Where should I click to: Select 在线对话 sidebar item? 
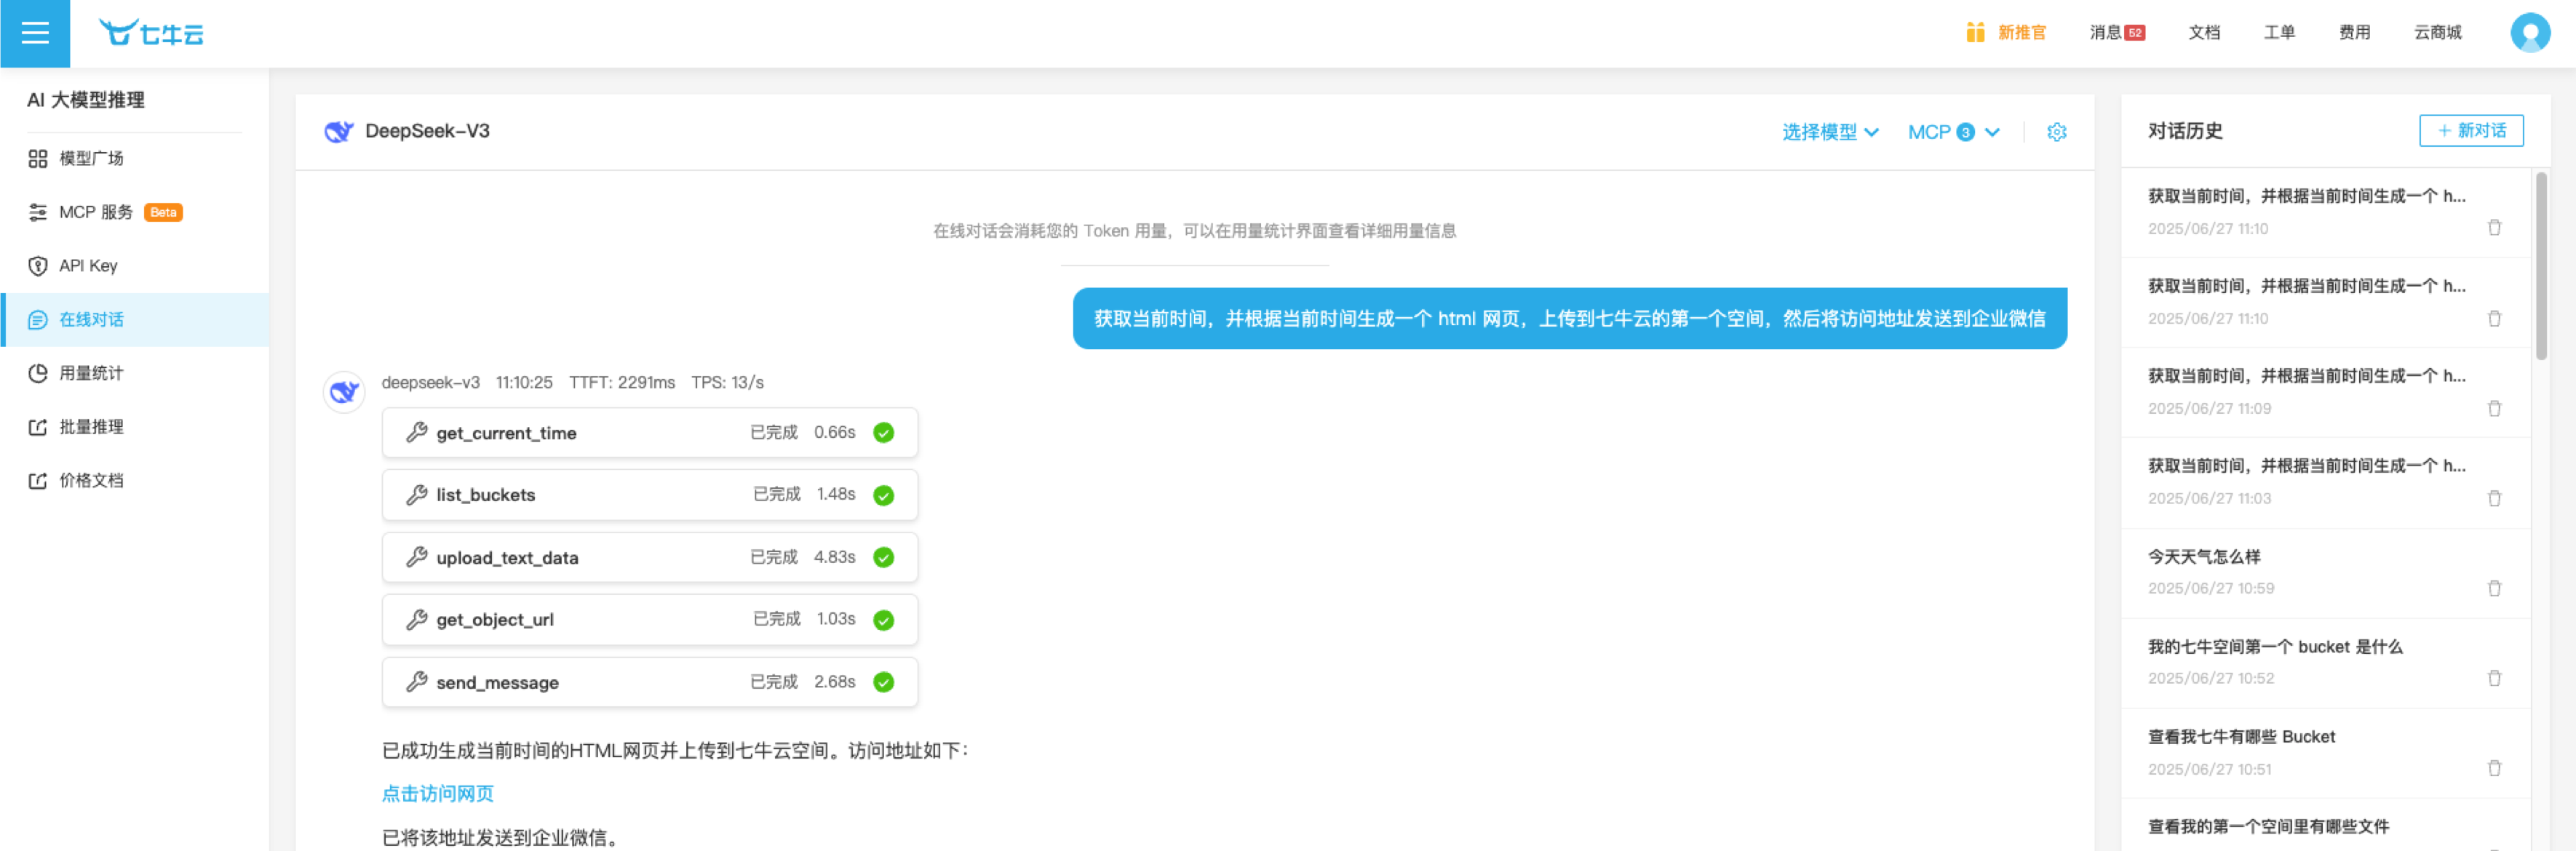click(x=135, y=320)
